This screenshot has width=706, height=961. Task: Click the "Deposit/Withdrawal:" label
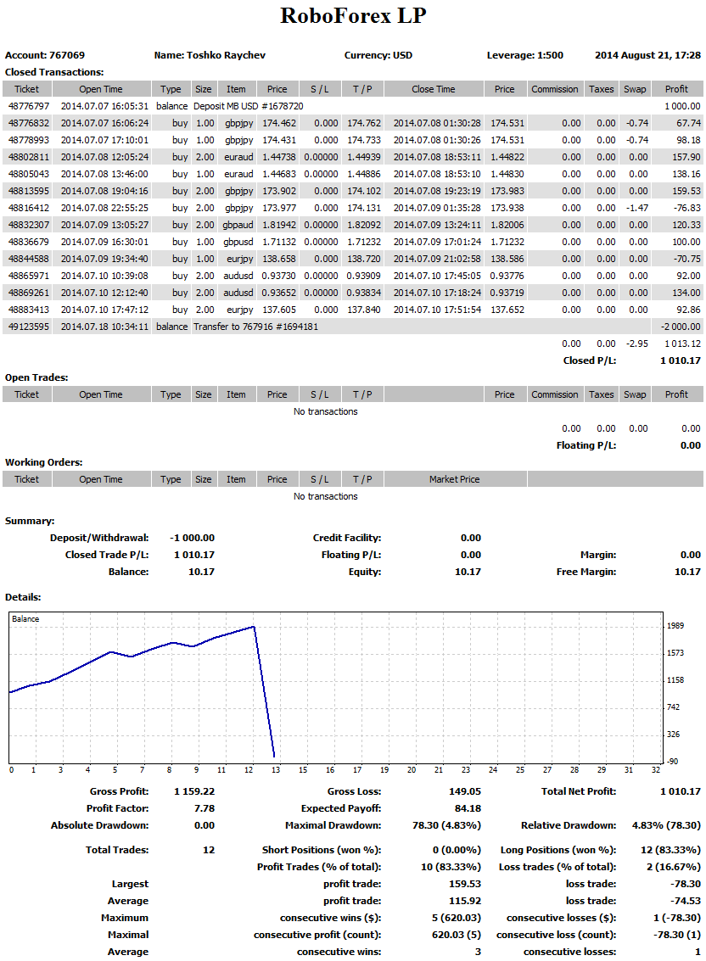click(x=99, y=538)
